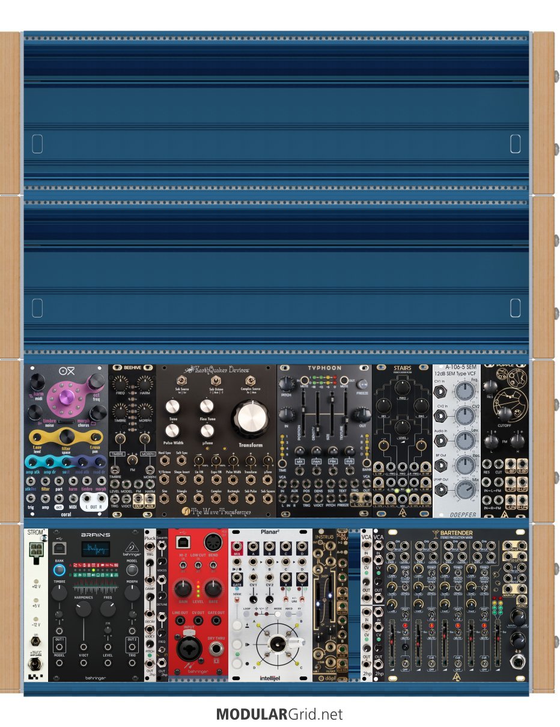Click the blue BANK button on Brains
The width and height of the screenshot is (560, 727).
tap(58, 569)
